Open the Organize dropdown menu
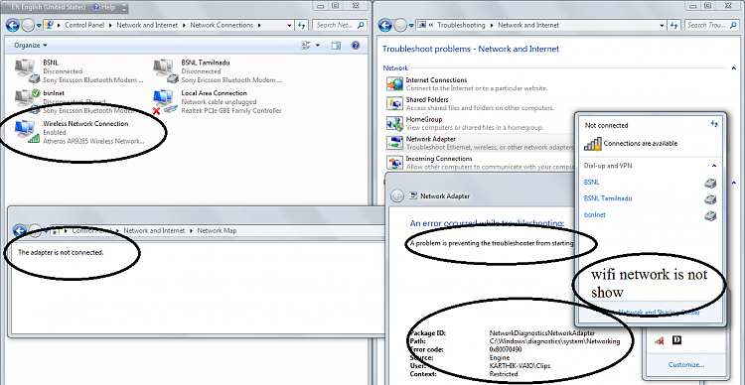The height and width of the screenshot is (385, 745). tap(31, 45)
